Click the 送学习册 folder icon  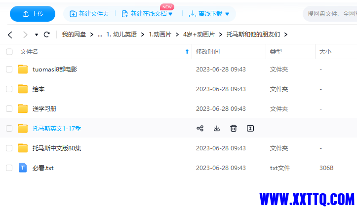pyautogui.click(x=23, y=109)
